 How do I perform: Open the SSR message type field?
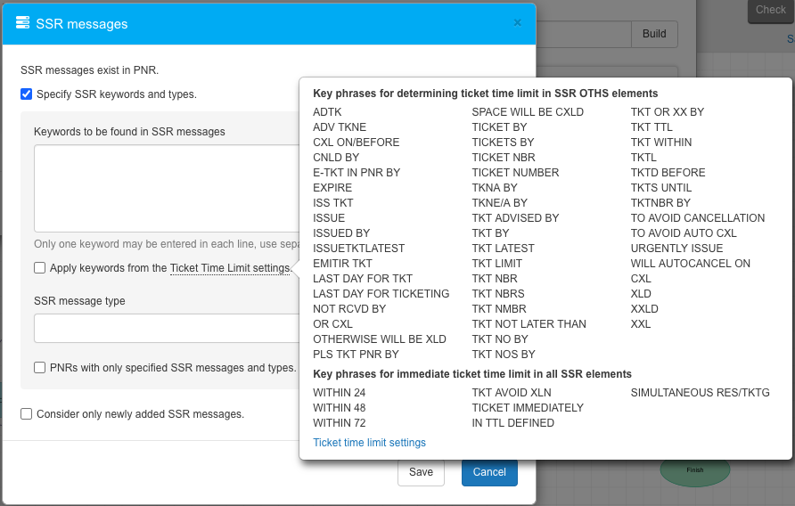(166, 328)
